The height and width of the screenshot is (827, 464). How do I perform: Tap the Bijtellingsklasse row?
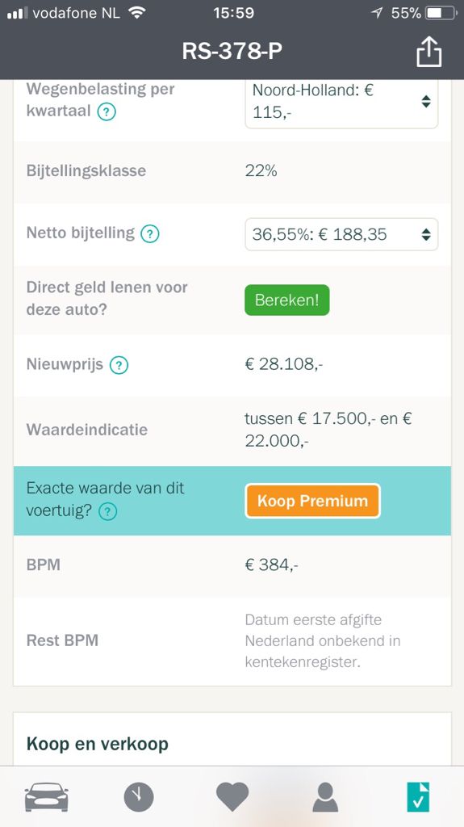coord(232,171)
